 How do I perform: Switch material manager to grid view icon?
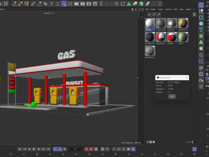click(x=151, y=142)
